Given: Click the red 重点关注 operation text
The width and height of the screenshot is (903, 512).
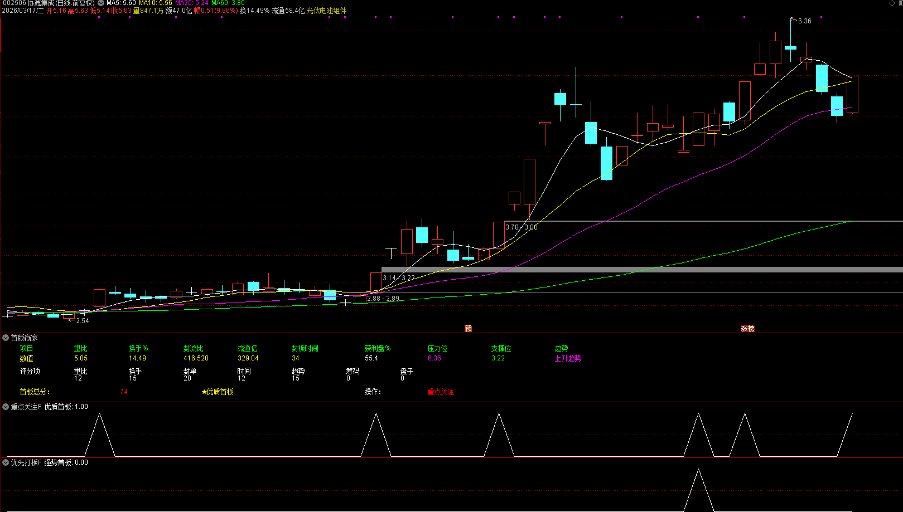Looking at the screenshot, I should coord(441,392).
